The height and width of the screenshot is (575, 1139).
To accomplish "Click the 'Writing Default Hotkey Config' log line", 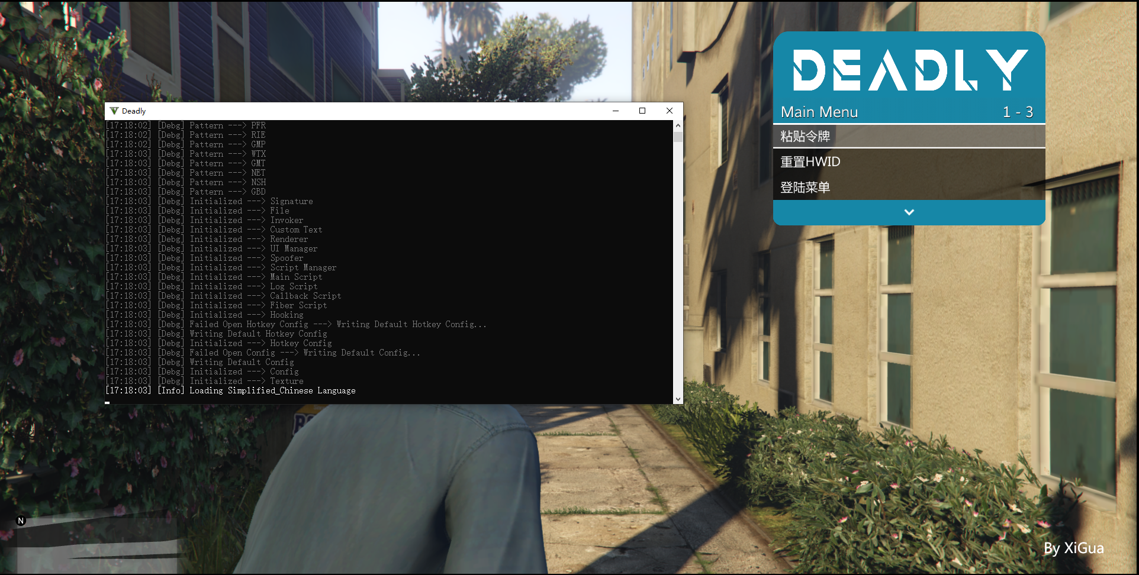I will 217,334.
